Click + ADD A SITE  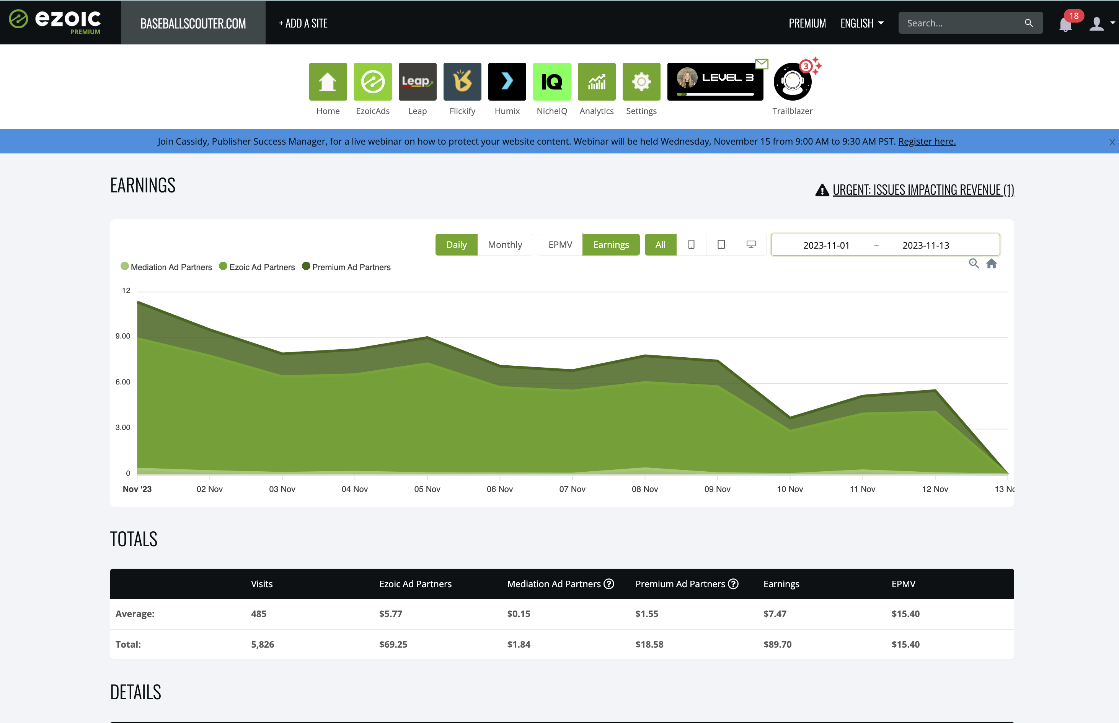point(303,23)
